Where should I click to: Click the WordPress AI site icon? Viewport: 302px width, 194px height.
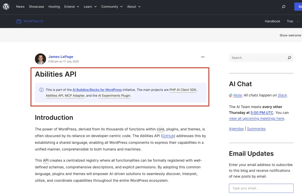pos(19,21)
